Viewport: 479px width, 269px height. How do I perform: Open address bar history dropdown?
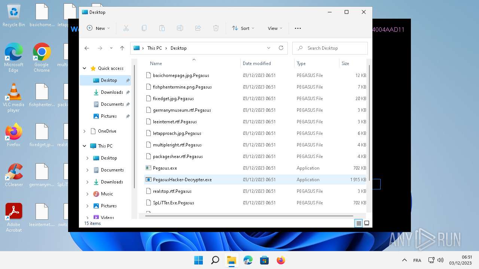pos(268,48)
